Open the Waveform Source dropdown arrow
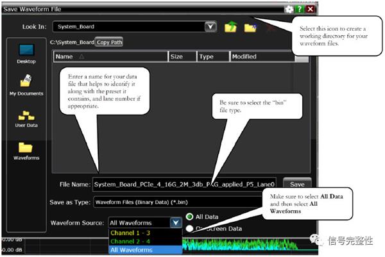The height and width of the screenshot is (257, 385). tap(176, 222)
